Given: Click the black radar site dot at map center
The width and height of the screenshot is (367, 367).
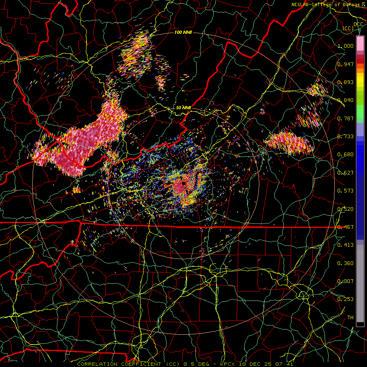Looking at the screenshot, I should tap(184, 183).
